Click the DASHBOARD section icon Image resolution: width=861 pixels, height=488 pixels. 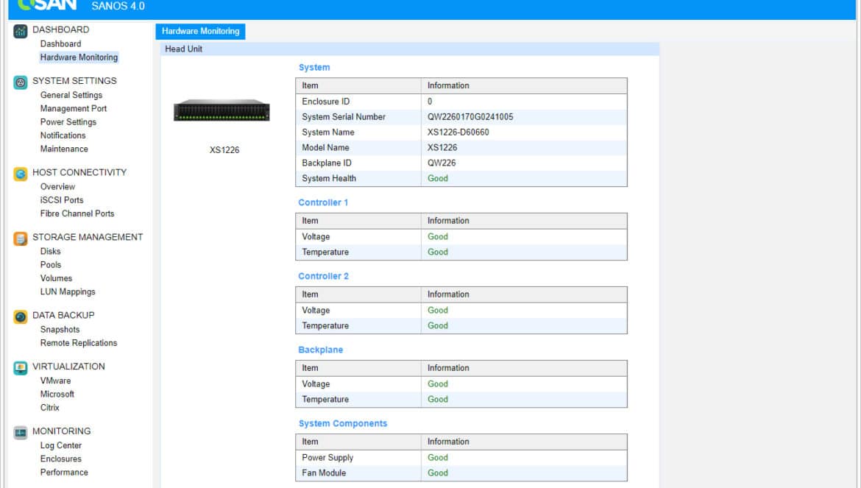click(21, 32)
